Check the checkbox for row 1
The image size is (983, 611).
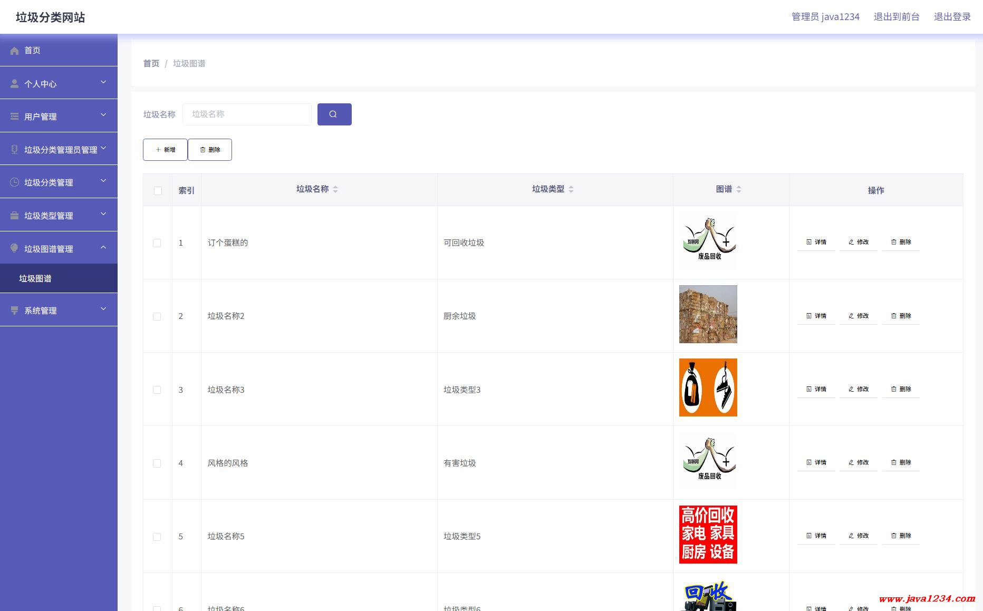coord(157,243)
